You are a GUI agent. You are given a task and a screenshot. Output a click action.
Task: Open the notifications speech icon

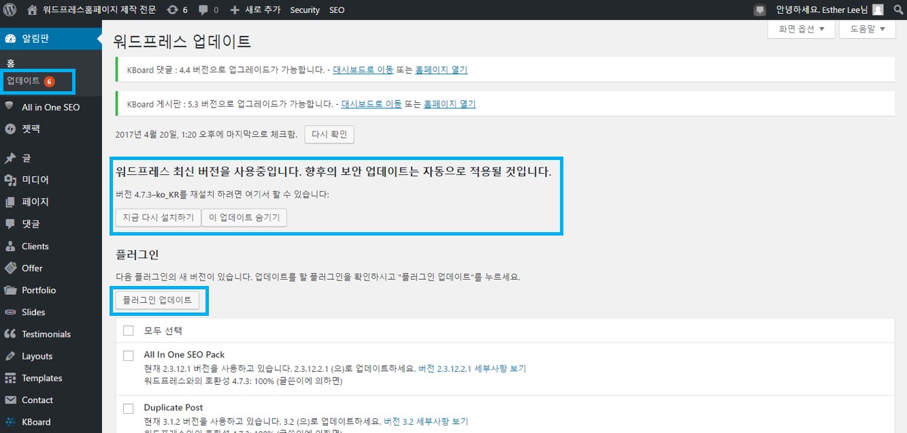click(x=760, y=10)
